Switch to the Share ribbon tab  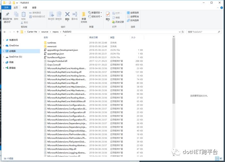click(25, 8)
